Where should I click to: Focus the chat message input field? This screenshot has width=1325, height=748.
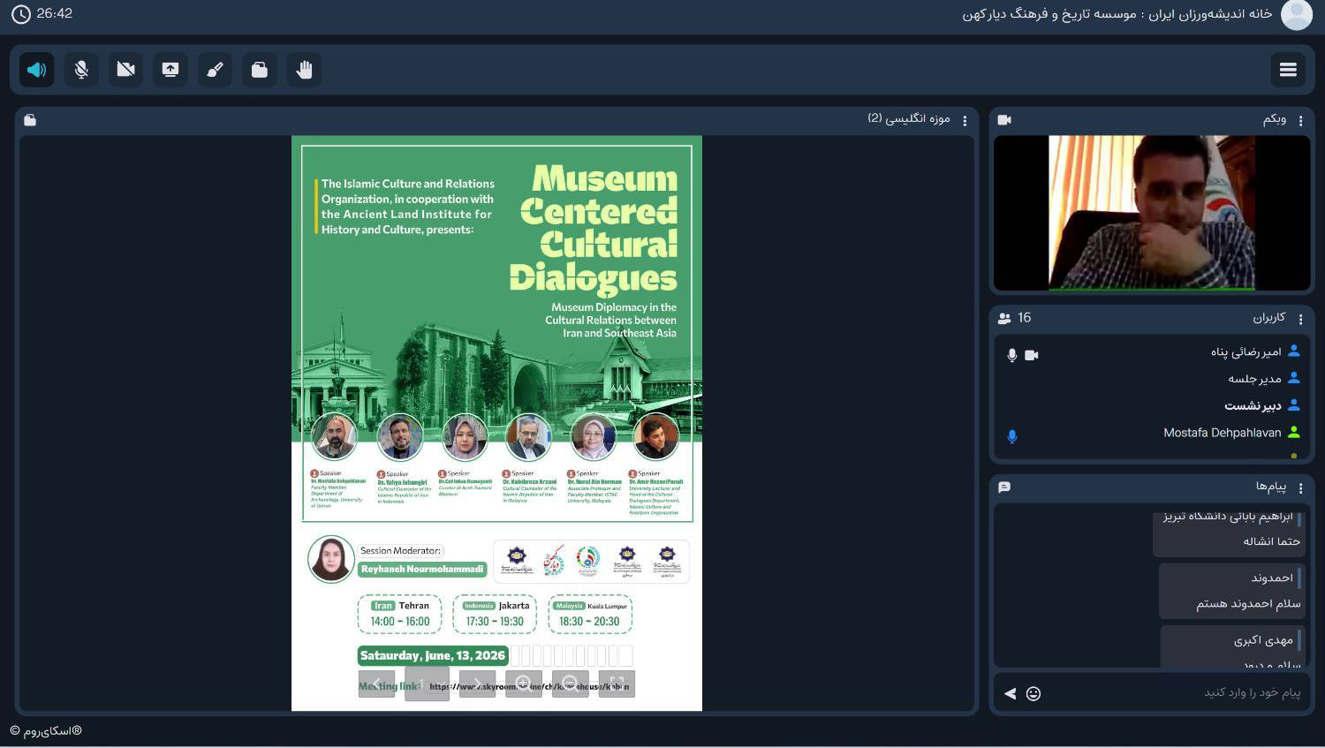point(1175,693)
